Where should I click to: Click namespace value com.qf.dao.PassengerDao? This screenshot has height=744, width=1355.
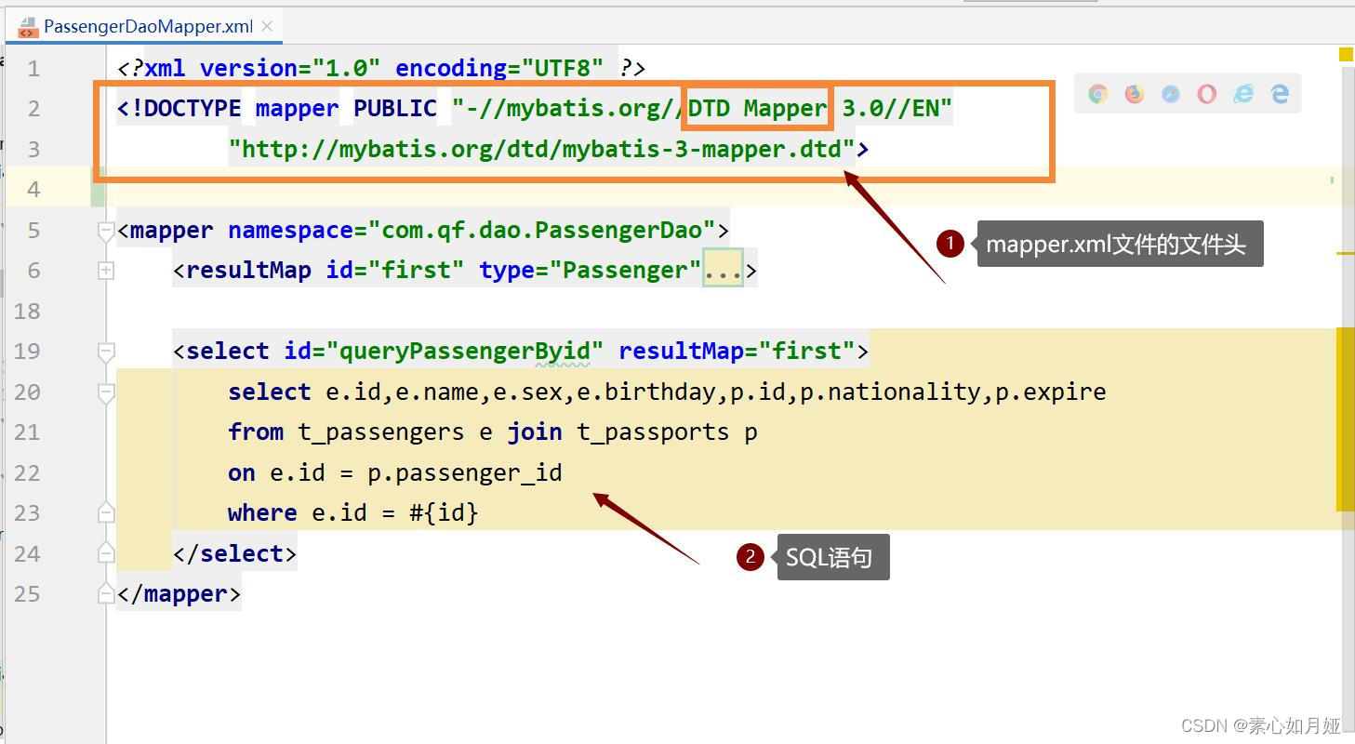(542, 230)
